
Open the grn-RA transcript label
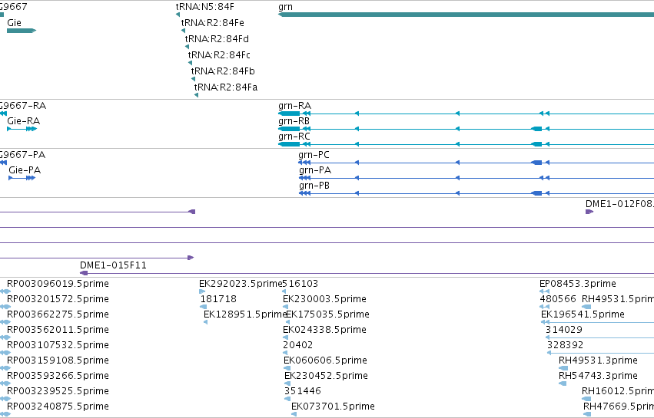pyautogui.click(x=294, y=106)
